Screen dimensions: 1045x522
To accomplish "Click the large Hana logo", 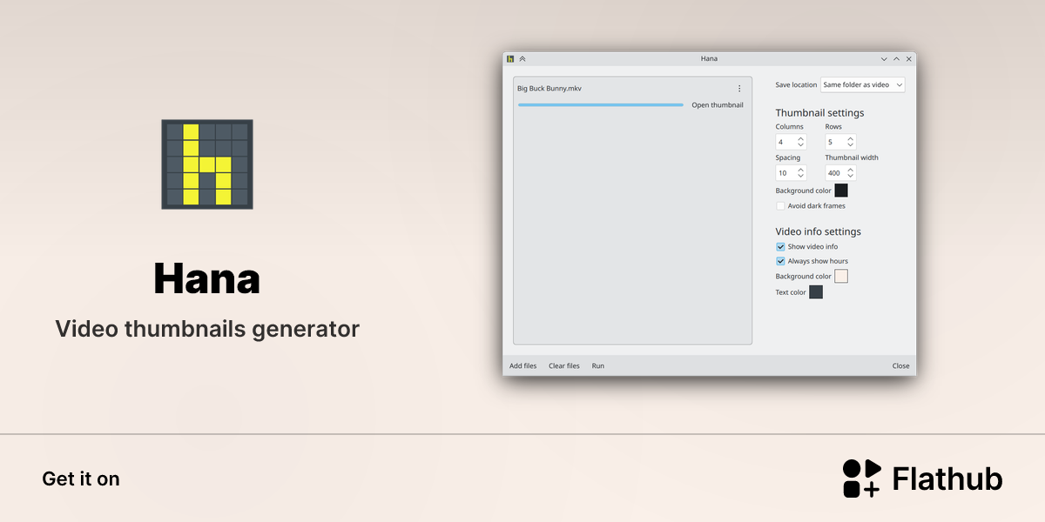I will (x=207, y=164).
